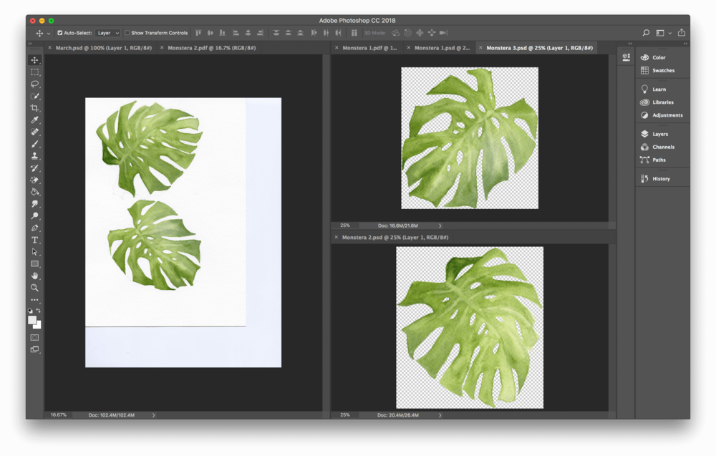This screenshot has height=456, width=716.
Task: Enable Show Transform Controls
Action: click(126, 32)
